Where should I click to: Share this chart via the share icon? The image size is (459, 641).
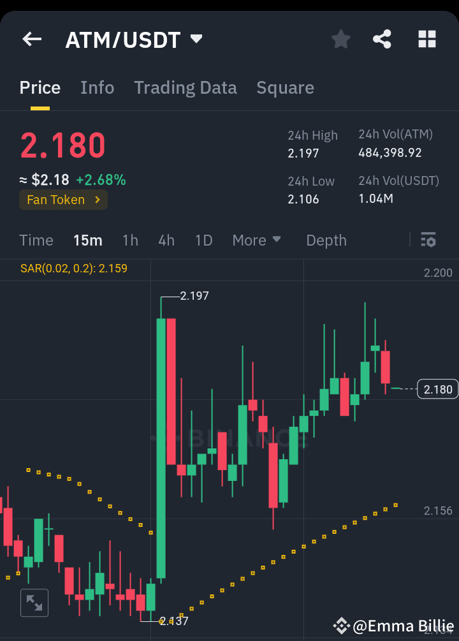pyautogui.click(x=382, y=39)
